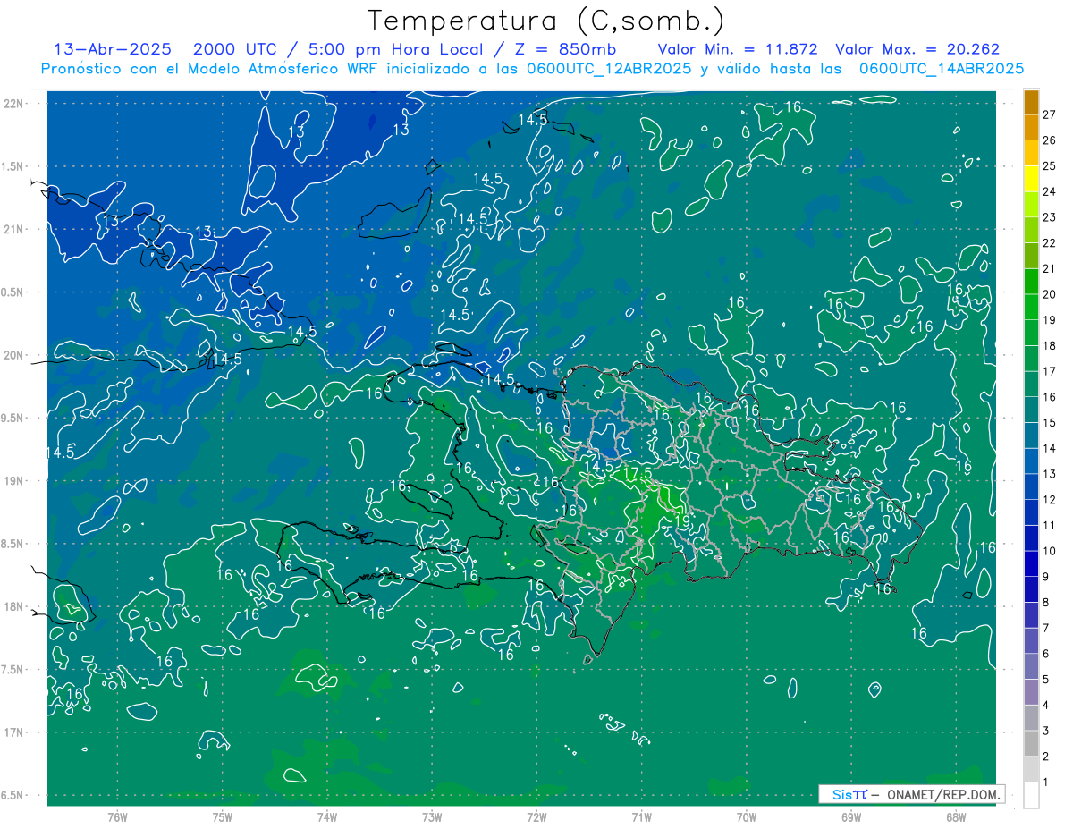Click the '20' label on the color scale

pos(1050,294)
